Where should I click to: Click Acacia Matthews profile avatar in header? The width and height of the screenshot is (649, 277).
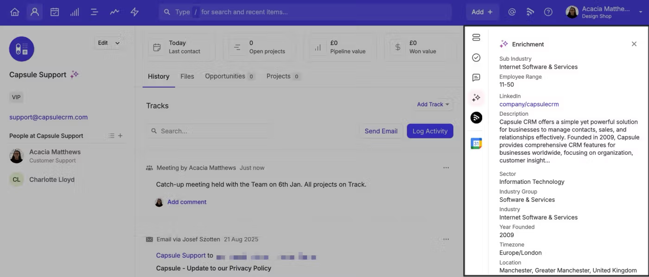572,12
